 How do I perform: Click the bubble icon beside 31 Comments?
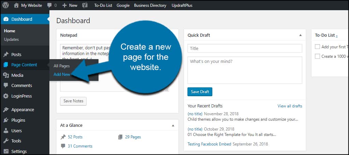coord(63,146)
